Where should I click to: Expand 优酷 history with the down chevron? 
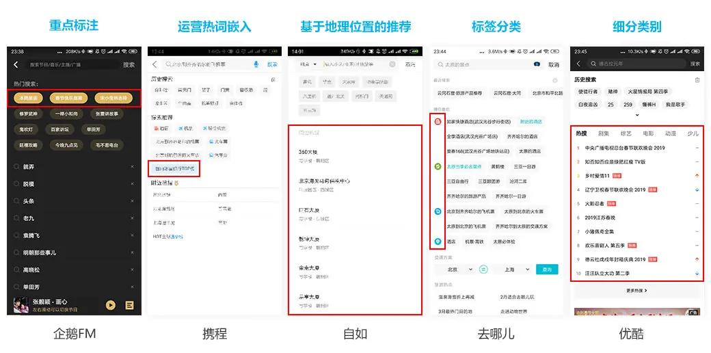tap(637, 115)
